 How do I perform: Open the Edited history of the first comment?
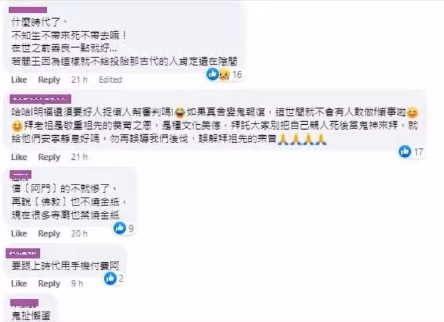(110, 80)
